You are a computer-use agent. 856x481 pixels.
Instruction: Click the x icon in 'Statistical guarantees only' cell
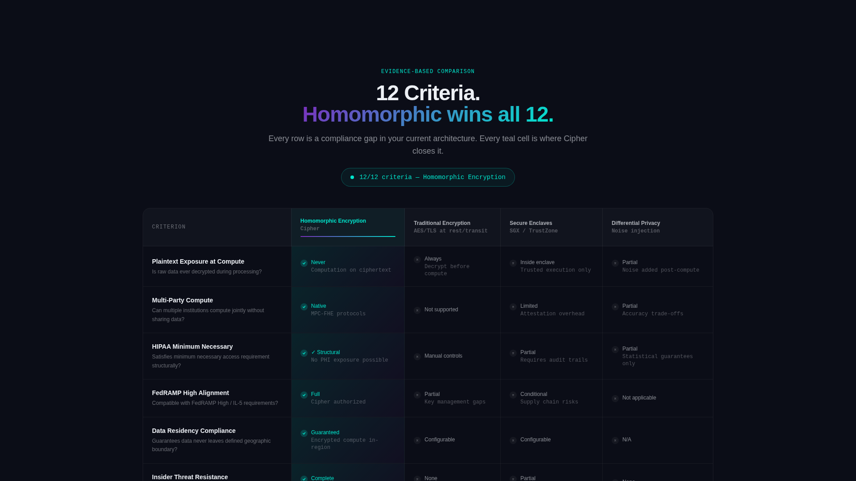615,350
